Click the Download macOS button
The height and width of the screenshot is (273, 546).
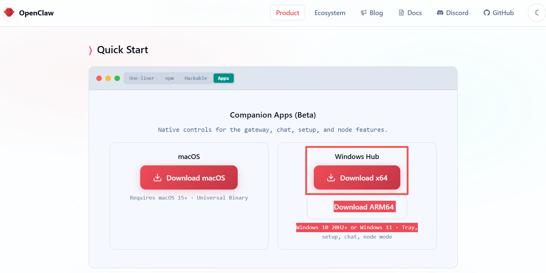pos(189,177)
